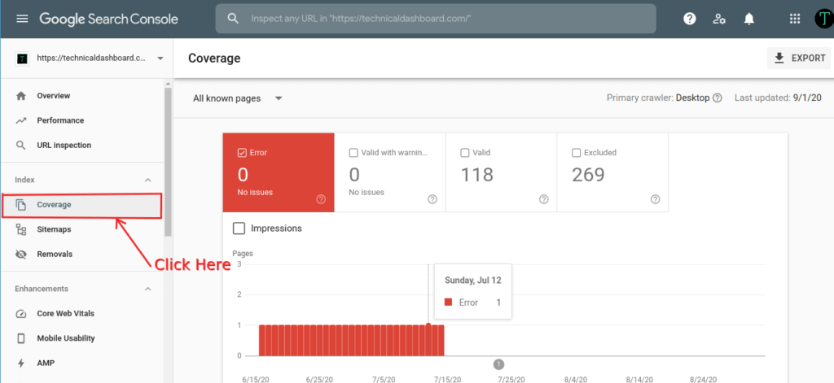Click the Overview home icon
The image size is (834, 383).
pyautogui.click(x=21, y=96)
